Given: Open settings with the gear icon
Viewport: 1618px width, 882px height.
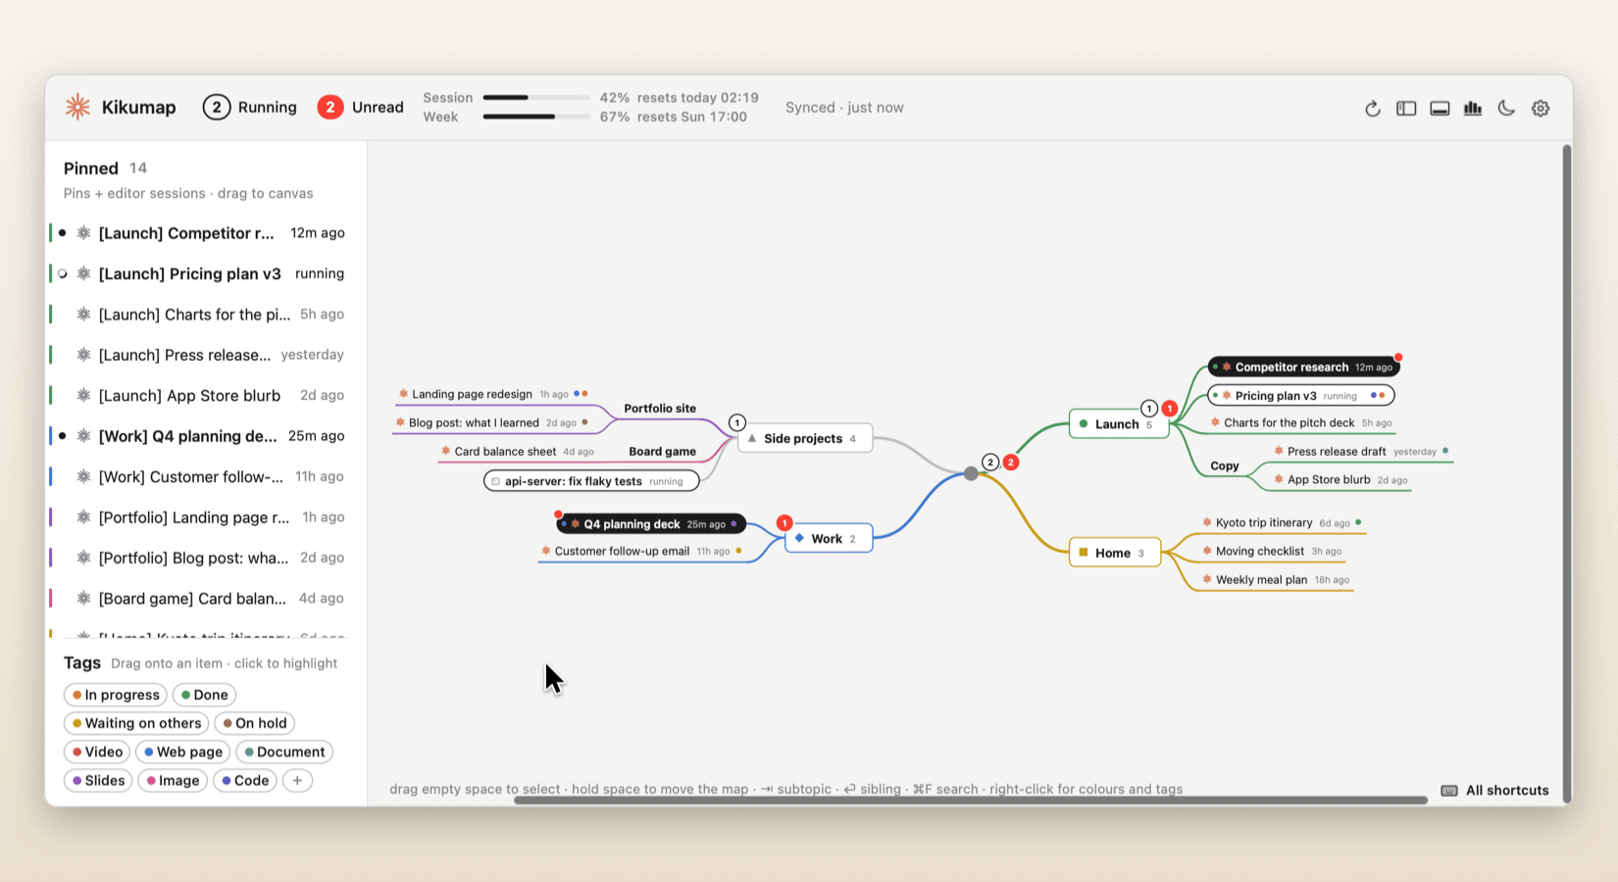Looking at the screenshot, I should [1541, 109].
